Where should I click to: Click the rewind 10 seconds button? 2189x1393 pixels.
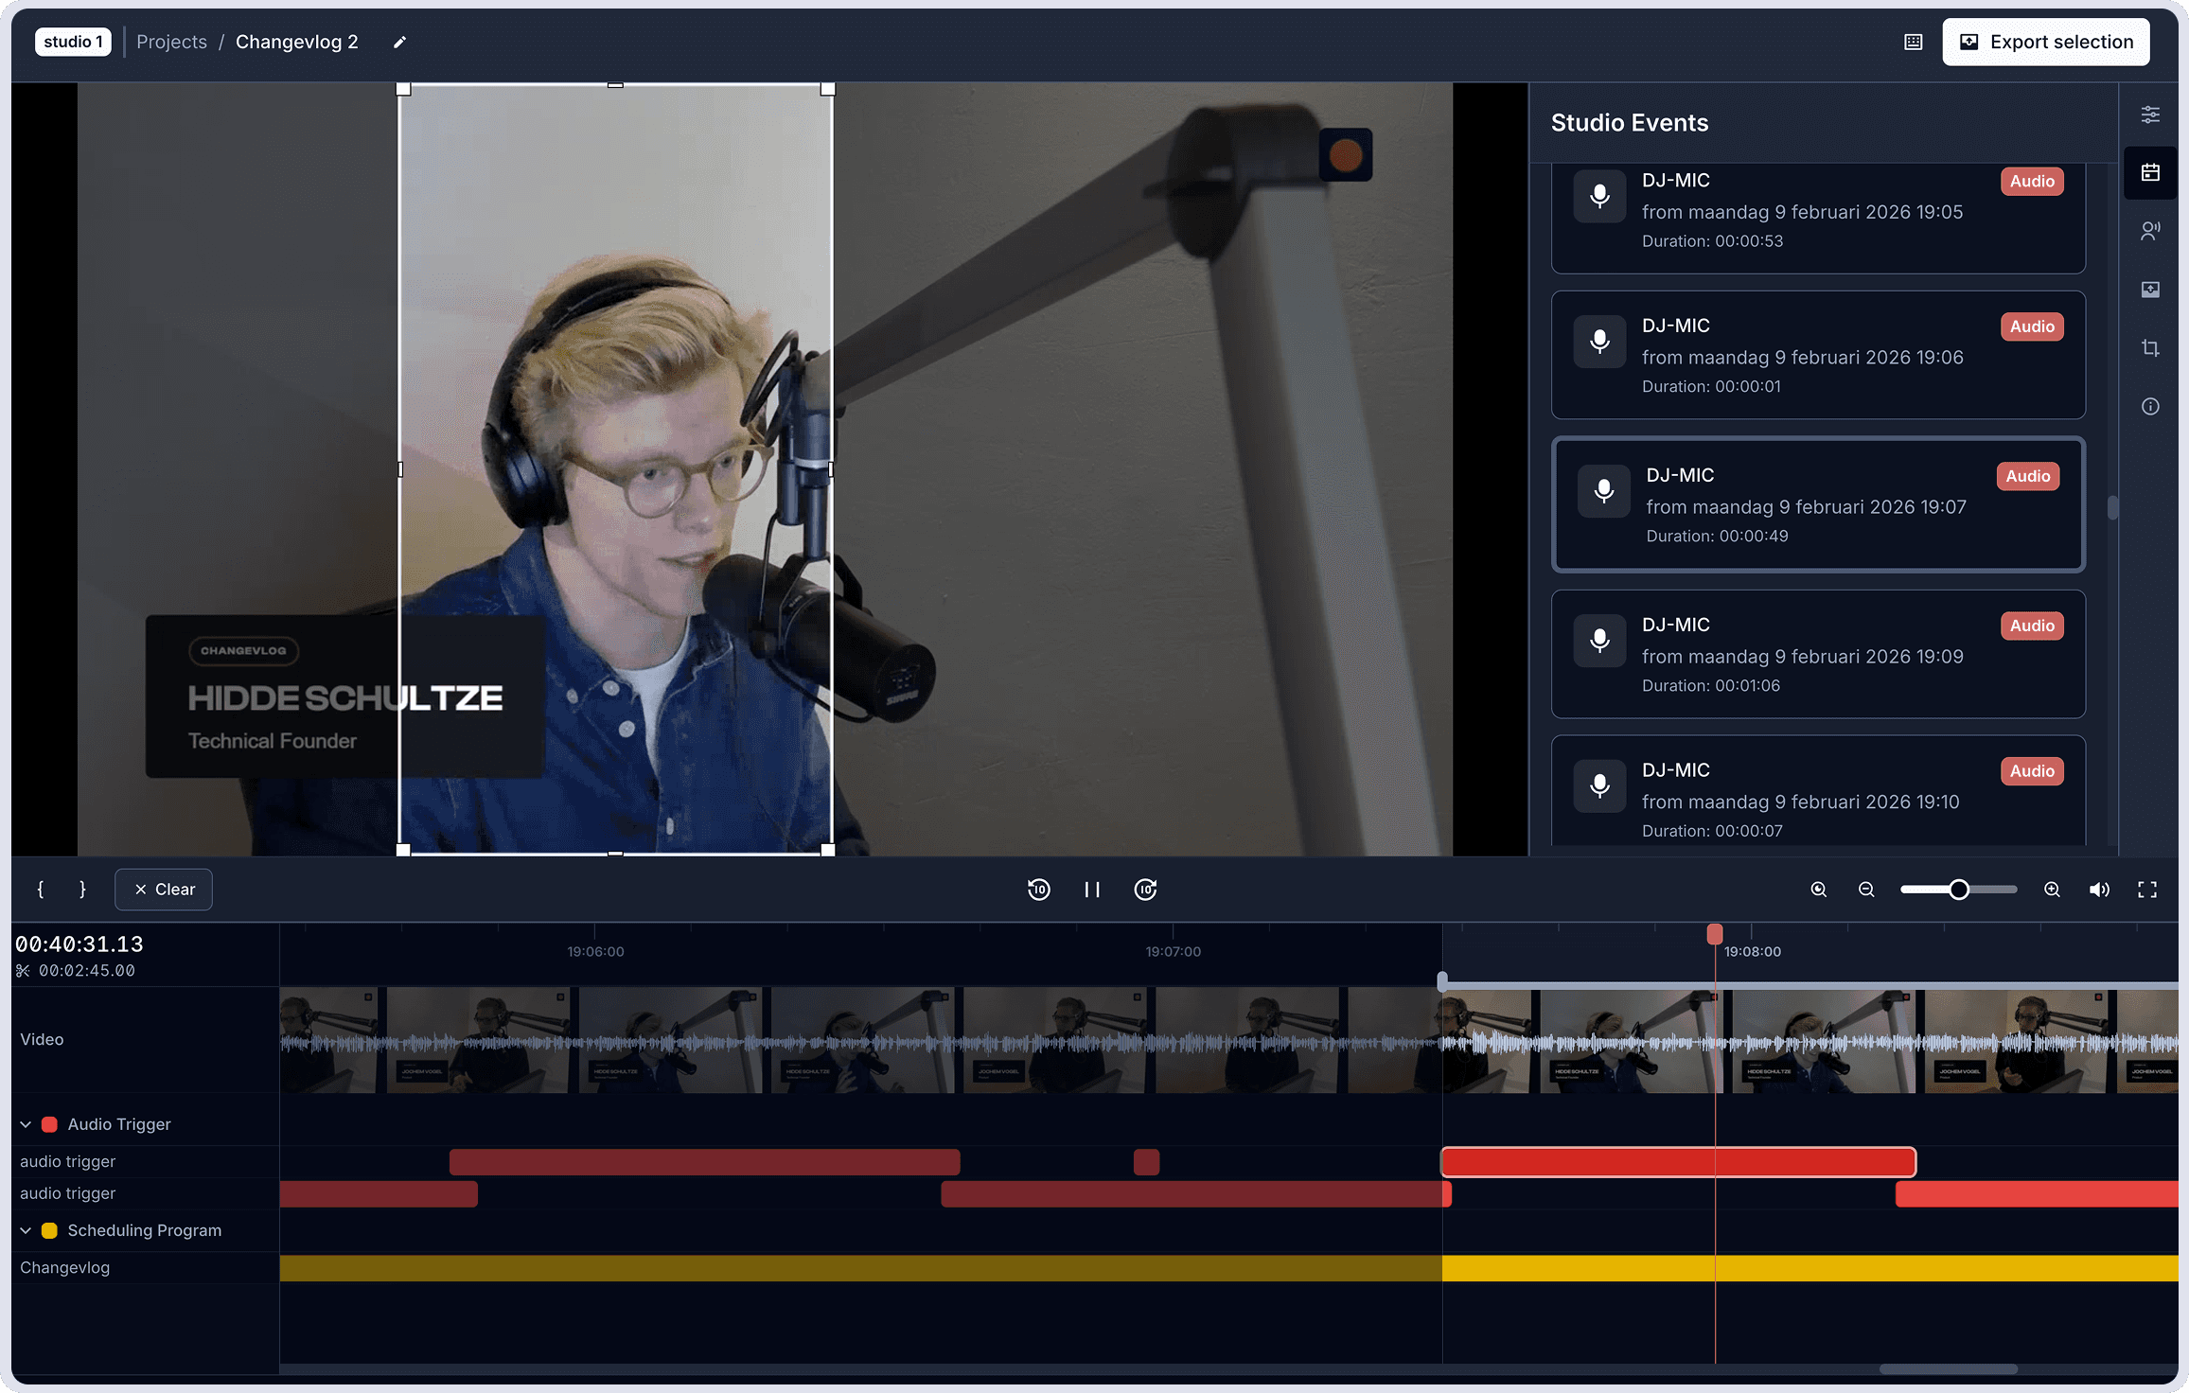coord(1038,890)
